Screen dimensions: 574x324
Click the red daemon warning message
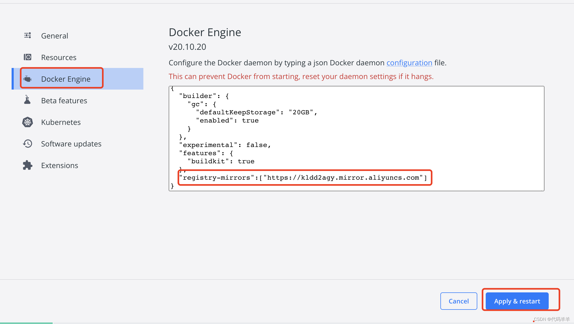coord(301,76)
